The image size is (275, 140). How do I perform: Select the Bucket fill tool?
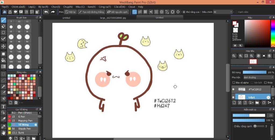pyautogui.click(x=3, y=60)
